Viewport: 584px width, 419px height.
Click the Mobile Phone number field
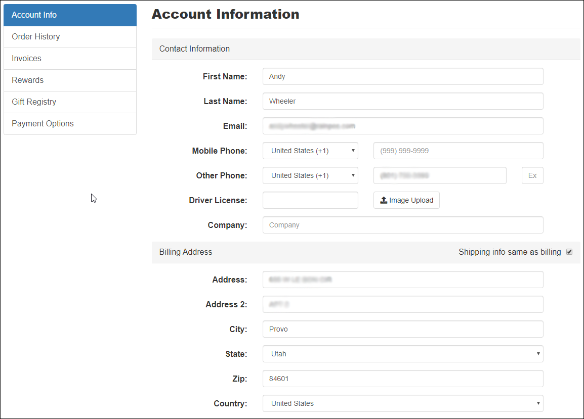pos(458,151)
